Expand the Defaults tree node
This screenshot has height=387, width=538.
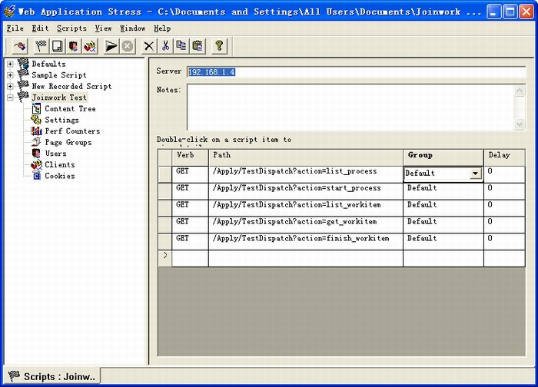coord(10,64)
